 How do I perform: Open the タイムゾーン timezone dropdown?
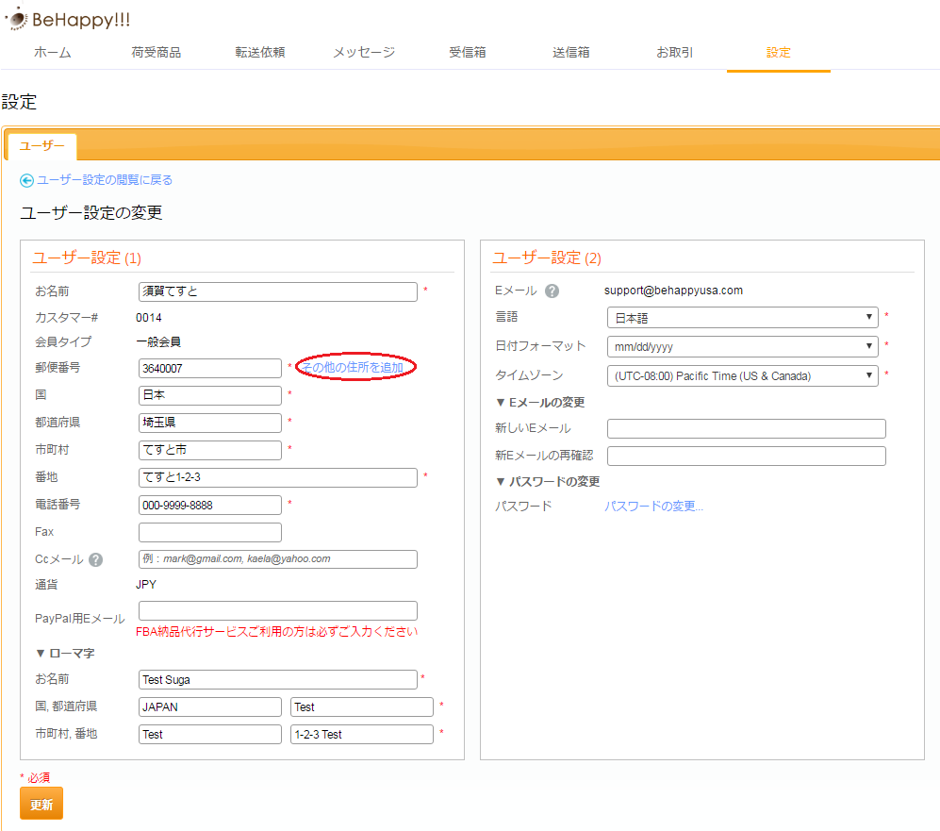point(742,375)
